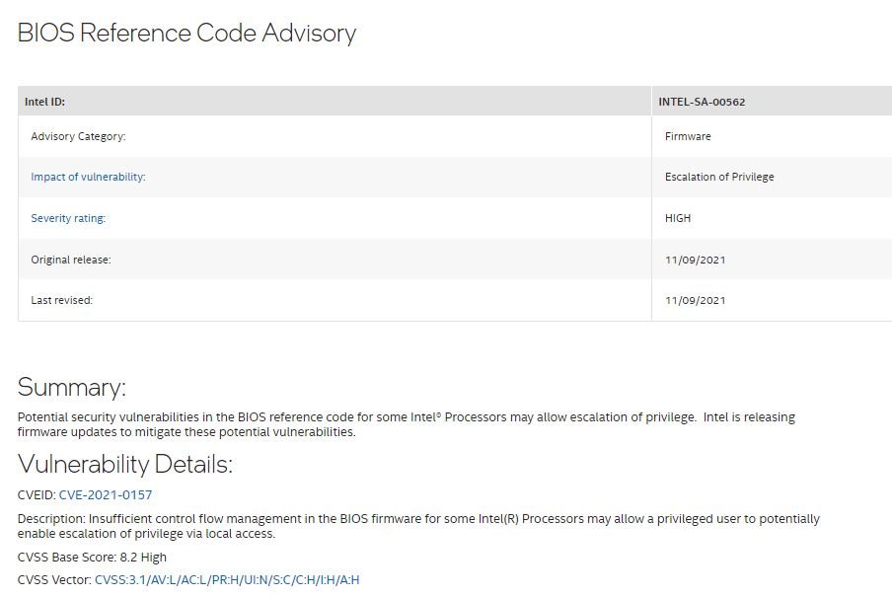Click the 'Summary:' heading
The image size is (892, 598).
point(72,388)
